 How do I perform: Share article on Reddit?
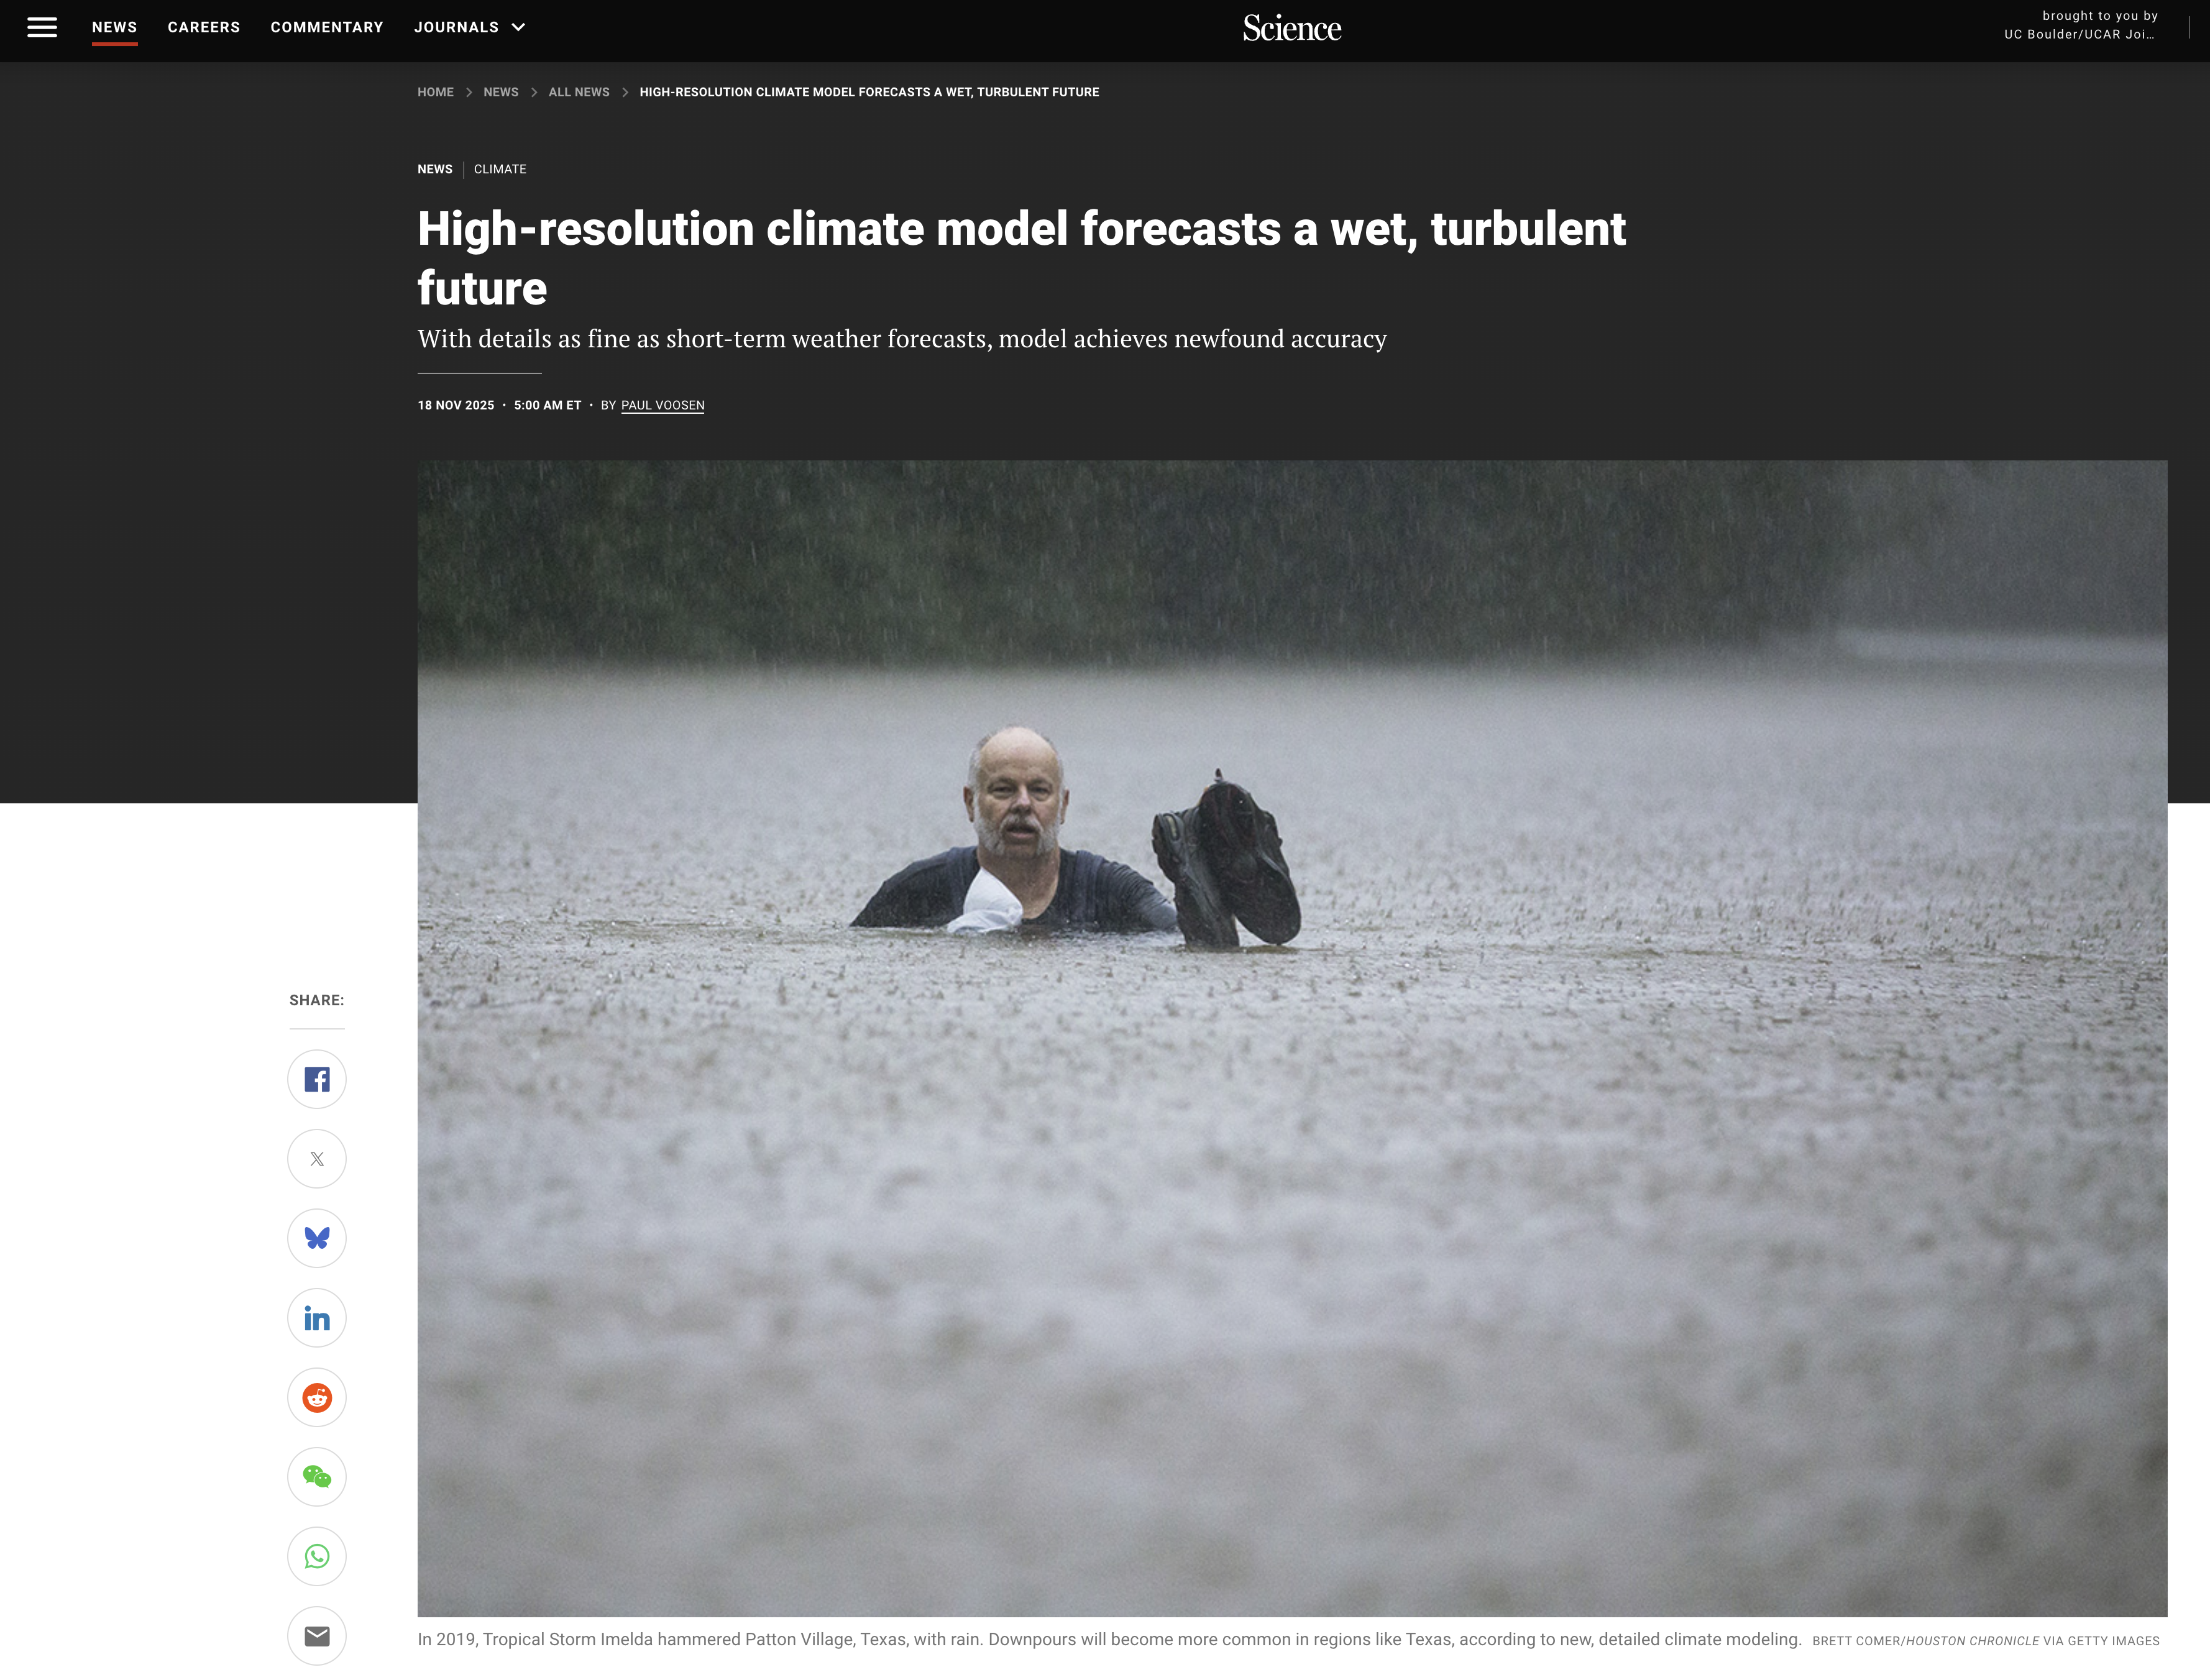click(x=317, y=1397)
